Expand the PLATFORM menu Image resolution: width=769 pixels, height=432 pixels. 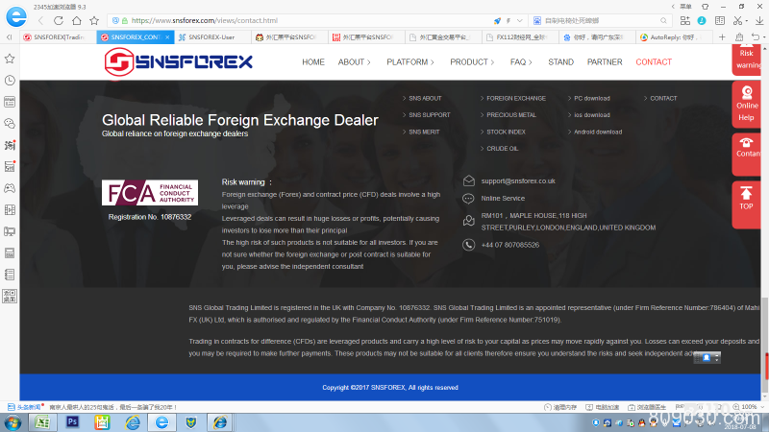pyautogui.click(x=410, y=62)
